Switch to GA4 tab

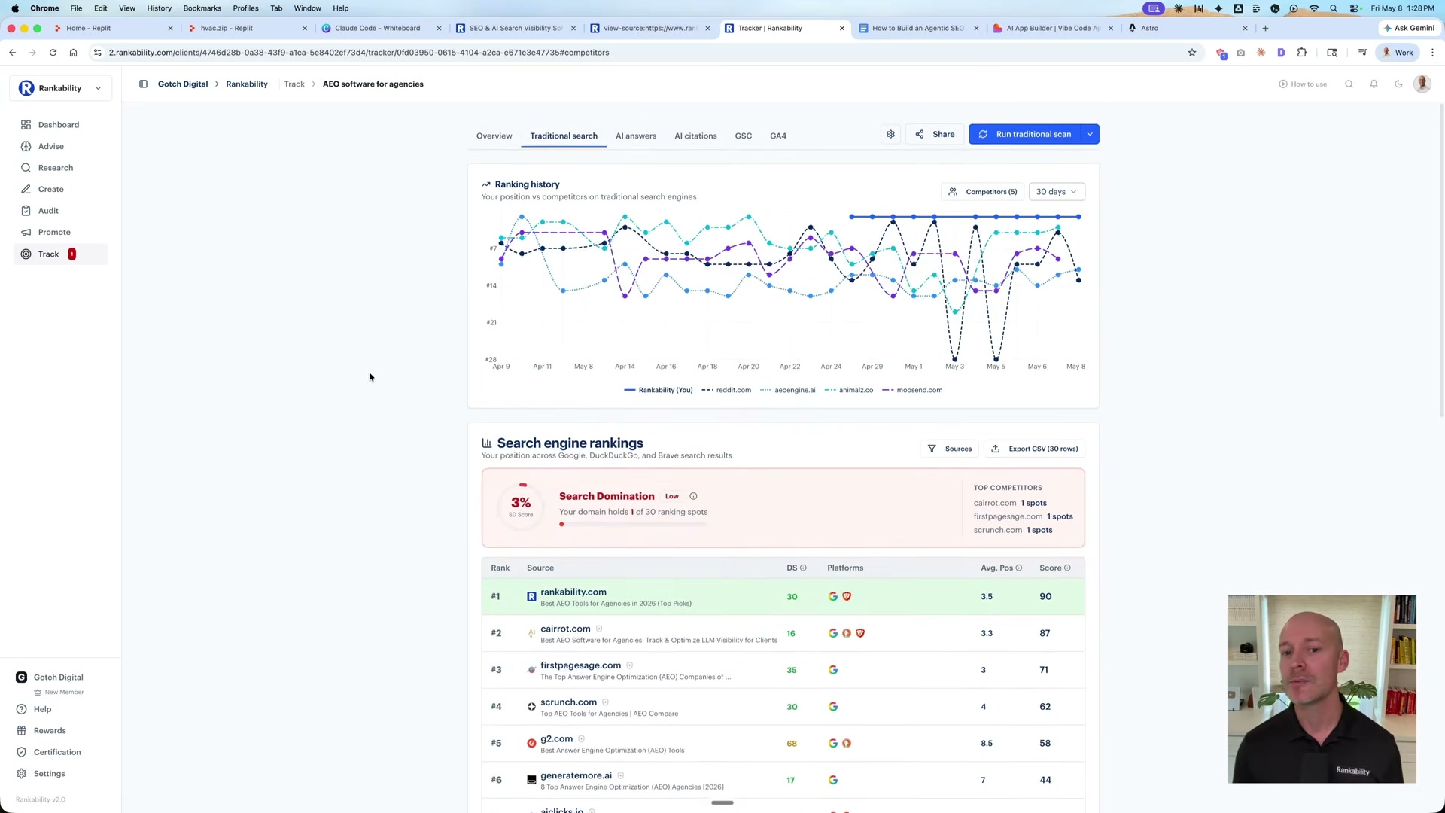click(x=778, y=135)
